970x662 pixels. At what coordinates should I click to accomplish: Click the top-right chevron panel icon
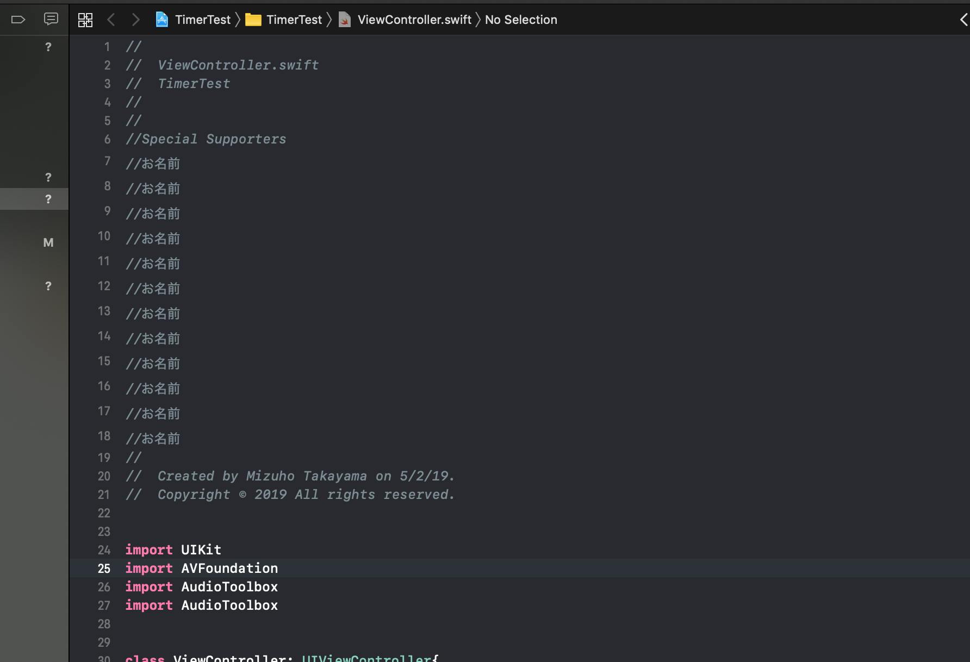(963, 20)
